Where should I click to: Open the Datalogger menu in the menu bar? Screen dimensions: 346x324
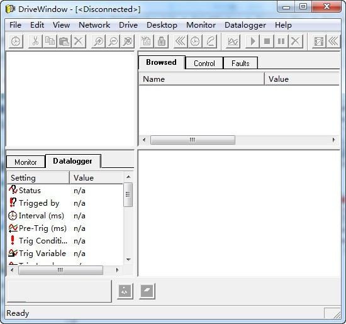click(x=245, y=25)
